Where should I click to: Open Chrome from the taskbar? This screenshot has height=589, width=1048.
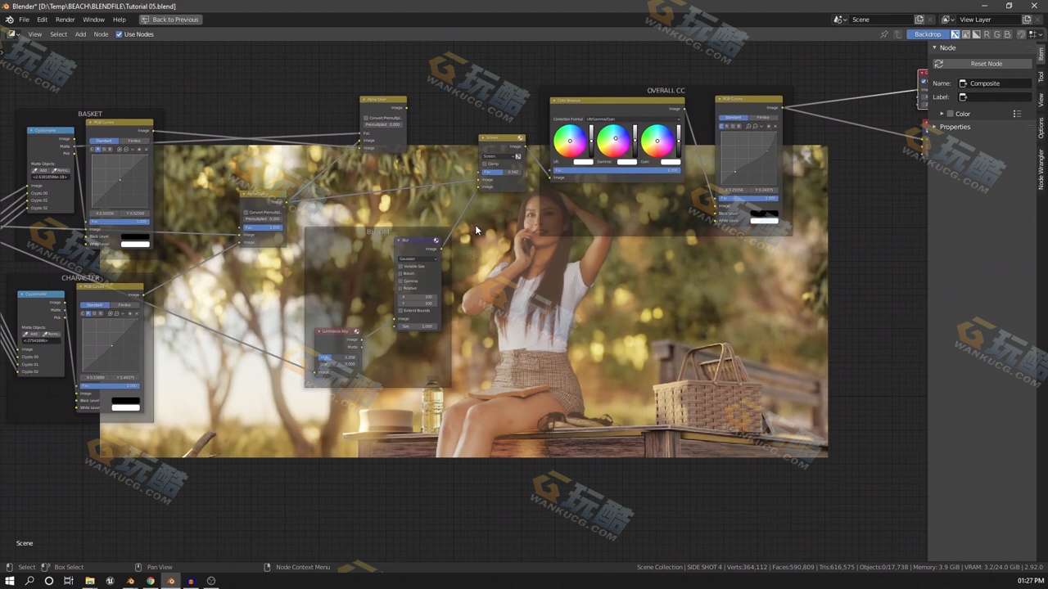[x=151, y=581]
